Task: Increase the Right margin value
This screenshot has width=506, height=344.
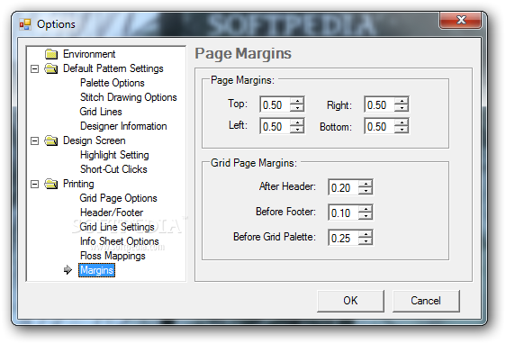Action: (x=402, y=100)
